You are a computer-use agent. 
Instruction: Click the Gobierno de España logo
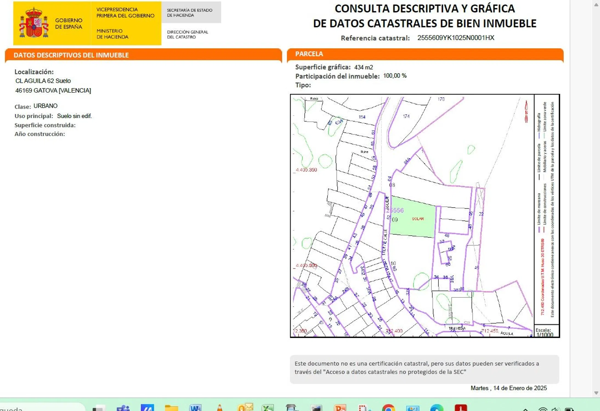[52, 23]
